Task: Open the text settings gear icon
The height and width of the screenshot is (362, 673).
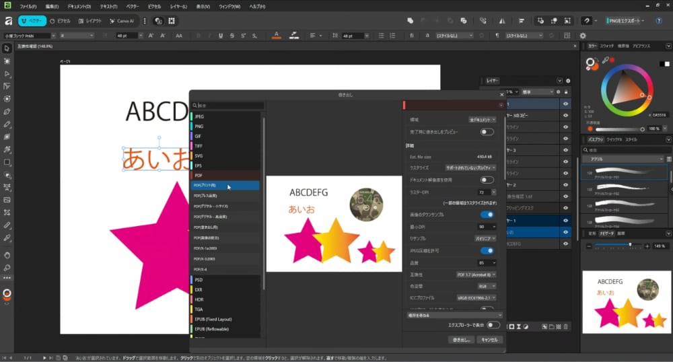Action: click(x=583, y=36)
